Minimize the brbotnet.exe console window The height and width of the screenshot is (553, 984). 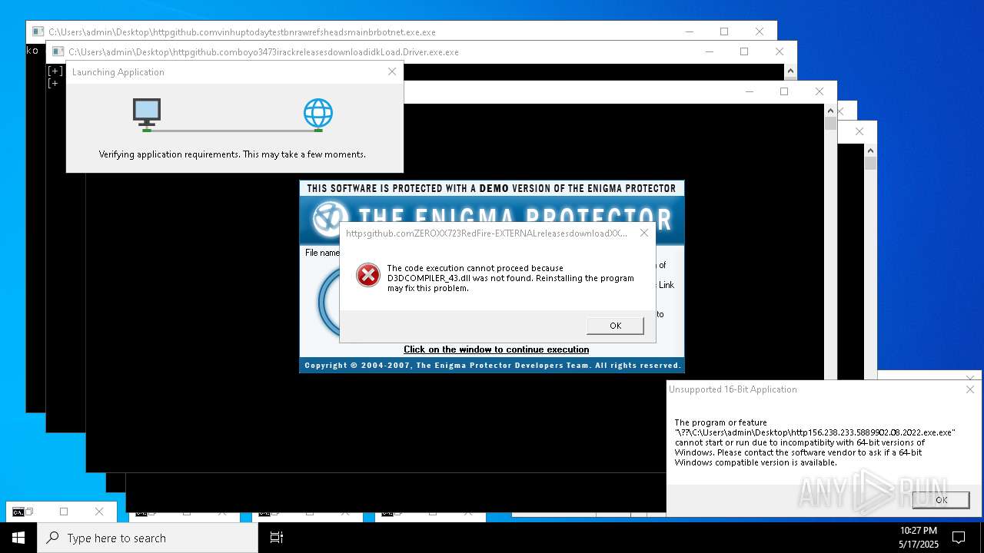point(688,31)
